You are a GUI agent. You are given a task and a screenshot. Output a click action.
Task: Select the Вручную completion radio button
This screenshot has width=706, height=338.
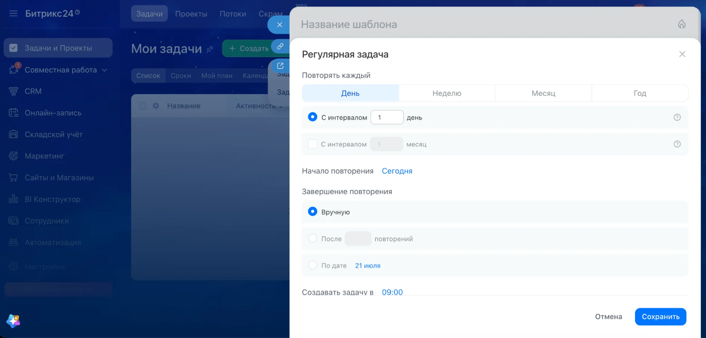point(312,212)
